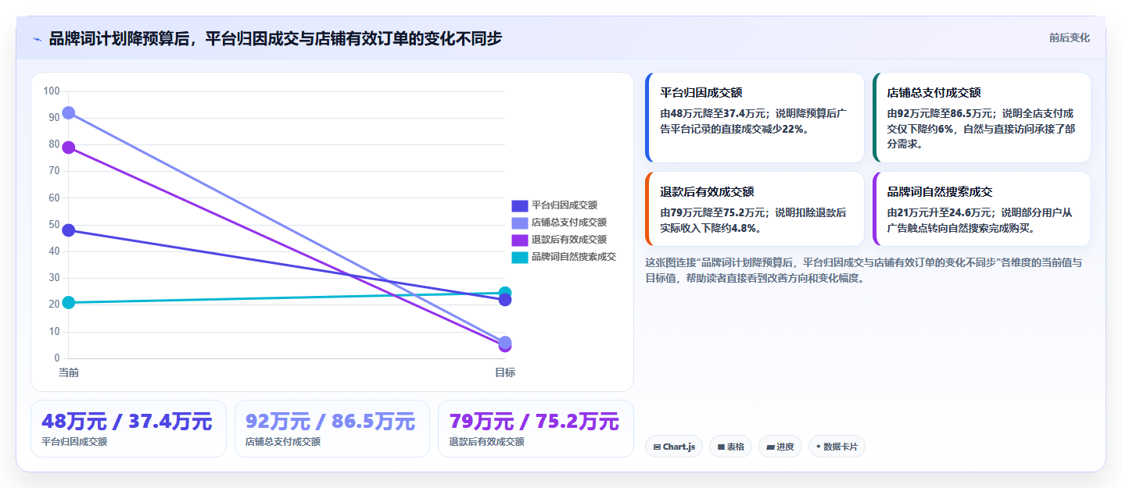Click the 50 y-axis tick label
Viewport: 1122px width, 488px height.
54,225
